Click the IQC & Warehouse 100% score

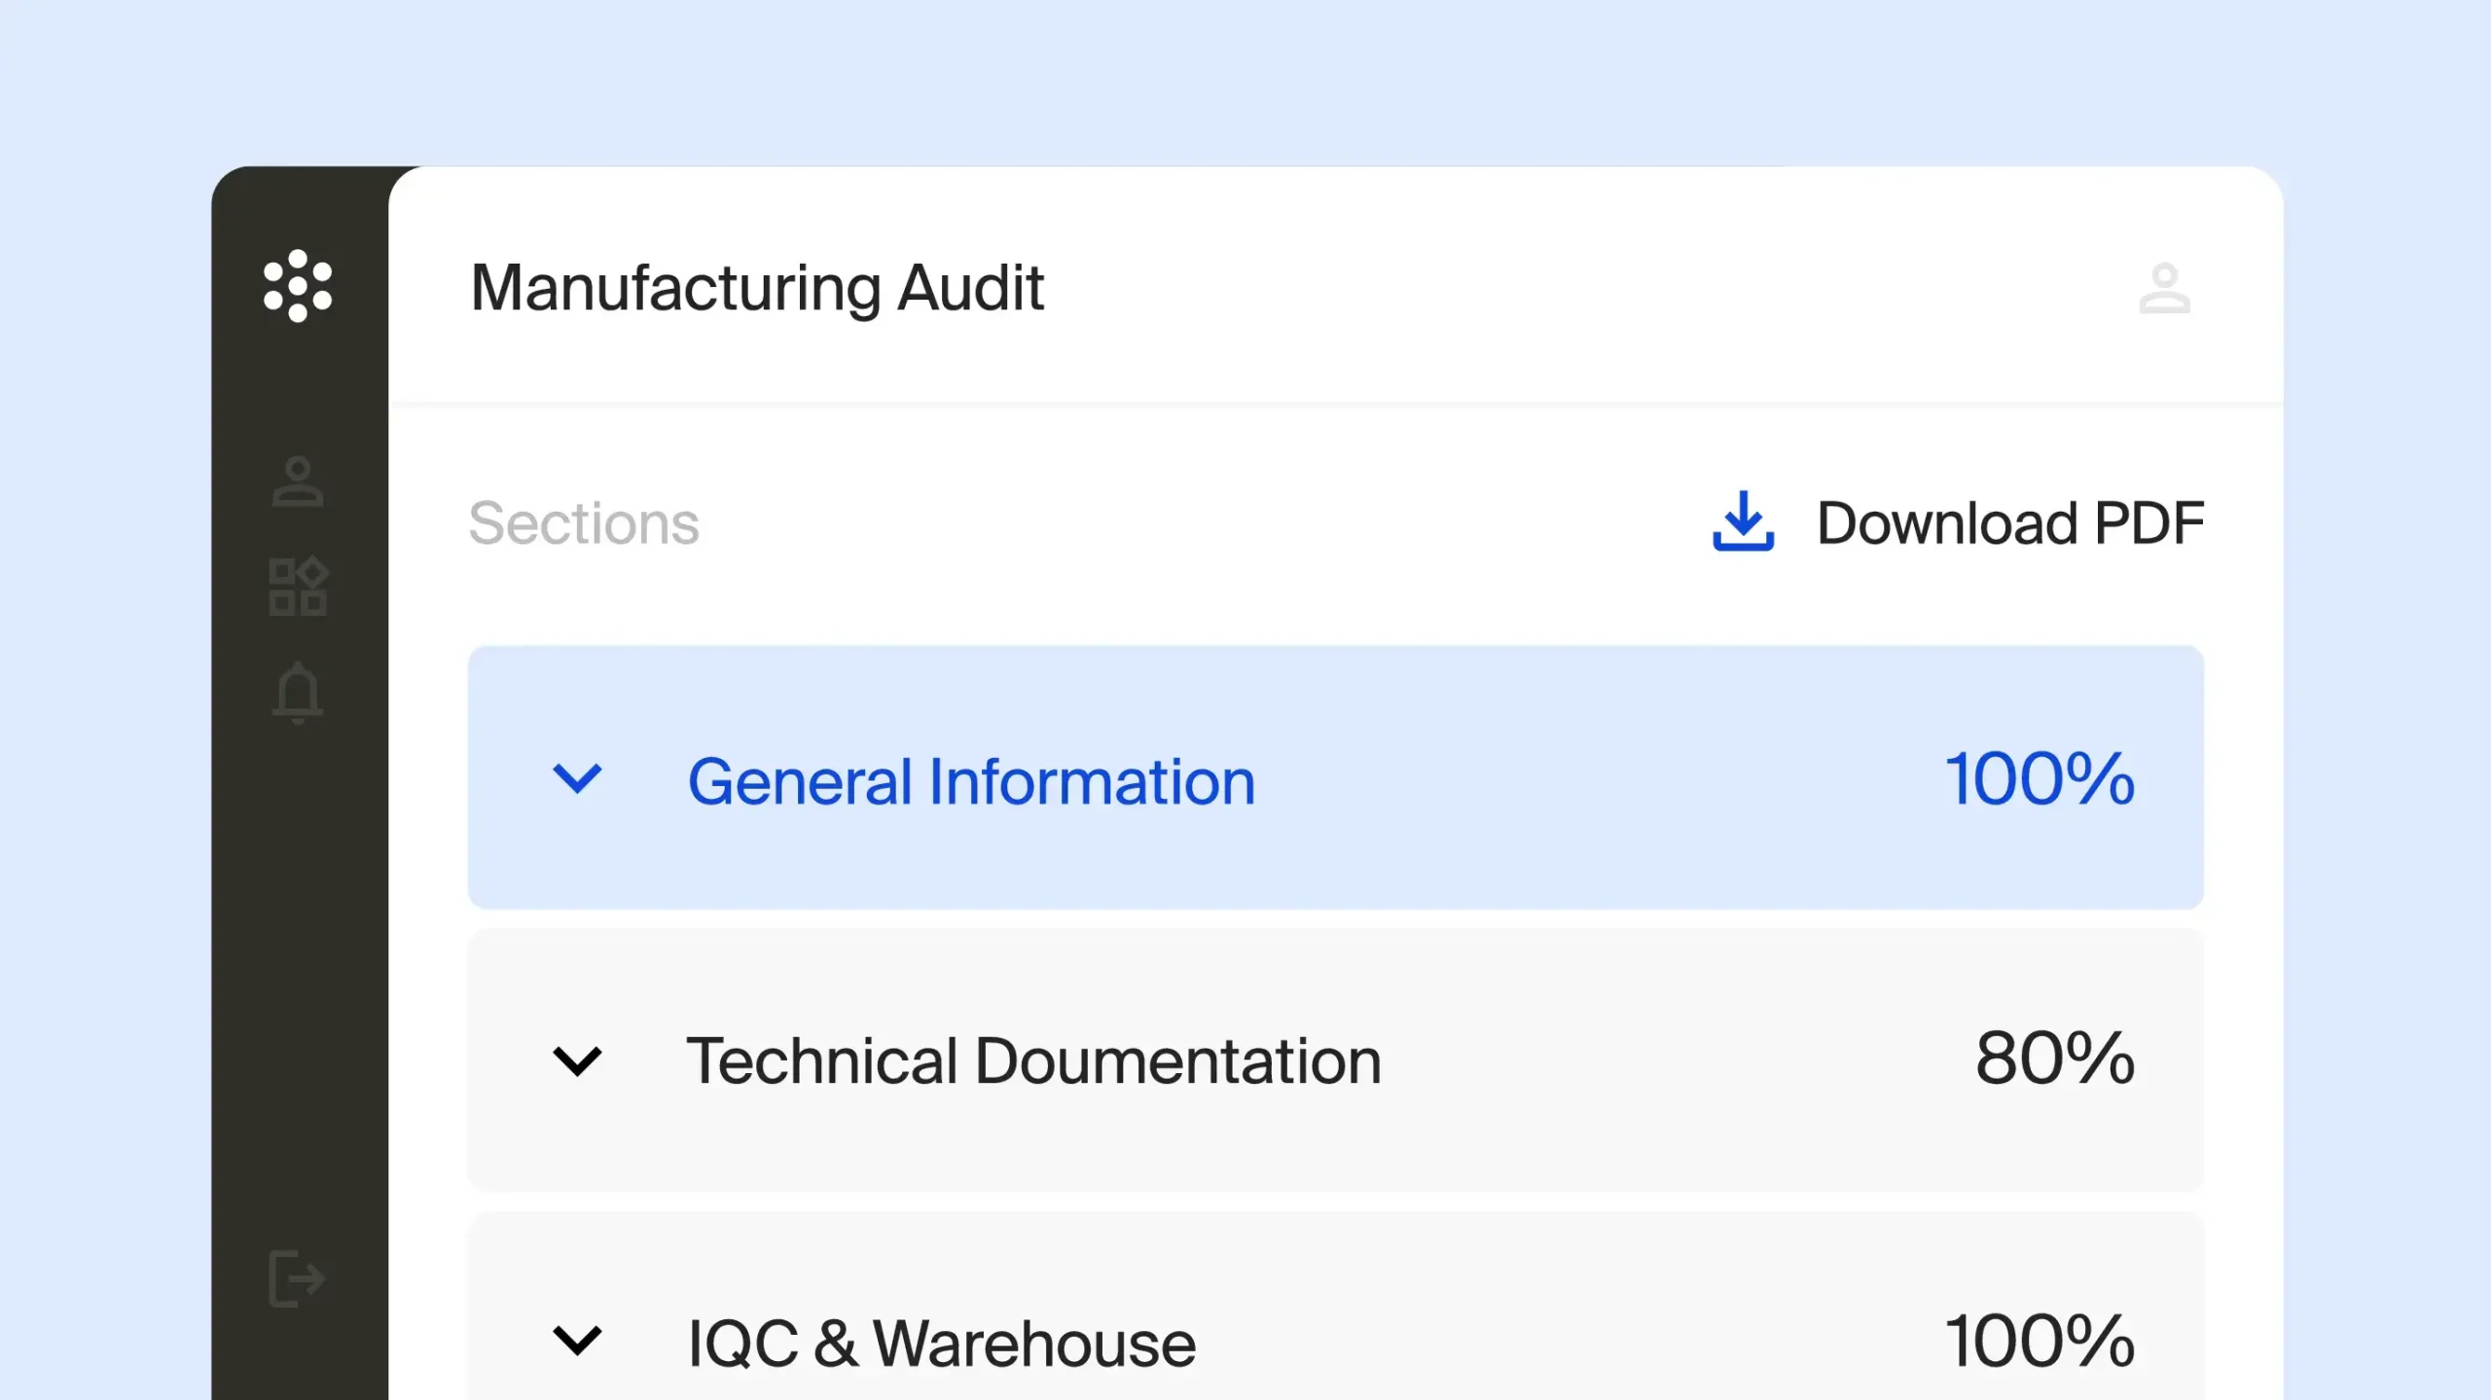coord(2040,1342)
